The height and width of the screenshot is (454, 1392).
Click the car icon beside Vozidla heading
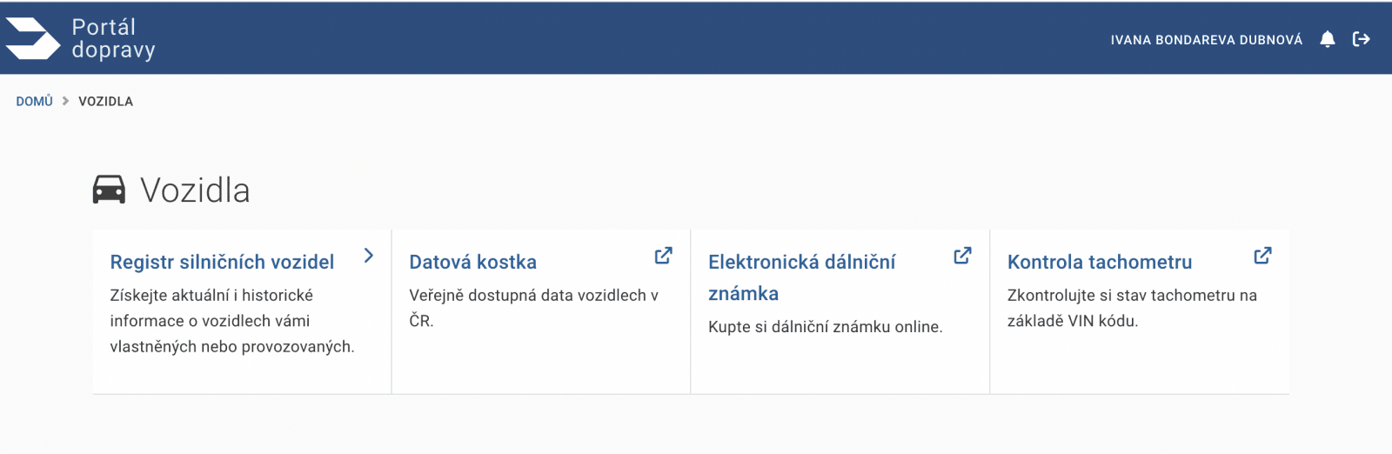tap(109, 190)
